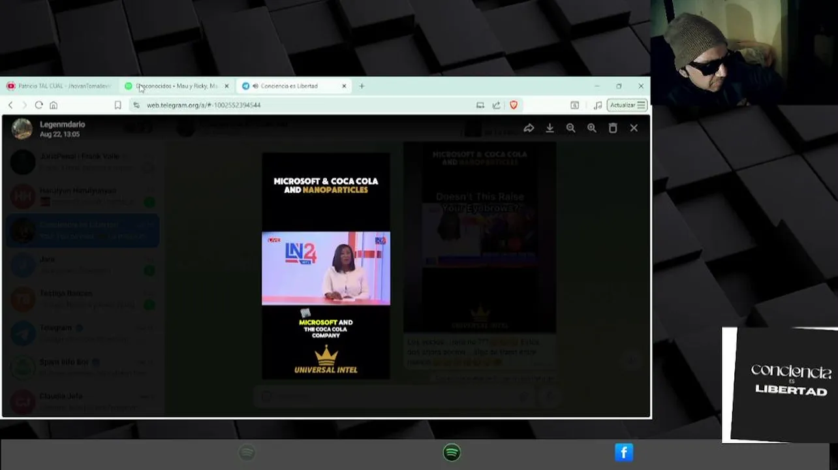Click the Legenmdario sender name

coord(62,124)
